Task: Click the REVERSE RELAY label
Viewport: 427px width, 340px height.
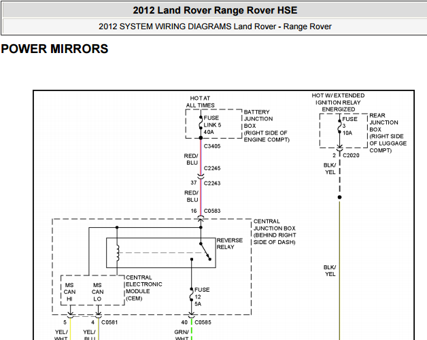Action: click(229, 244)
